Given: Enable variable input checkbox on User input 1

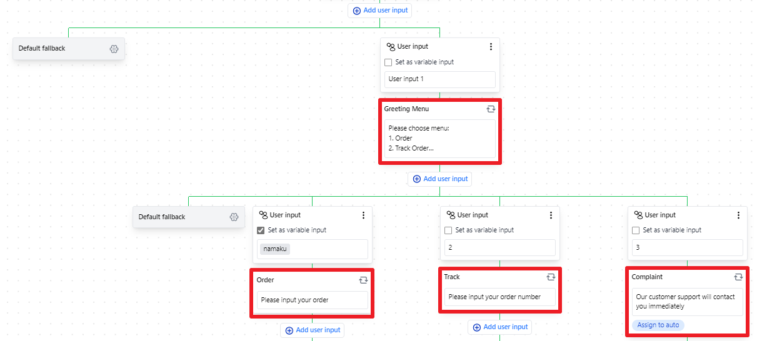Looking at the screenshot, I should point(388,62).
